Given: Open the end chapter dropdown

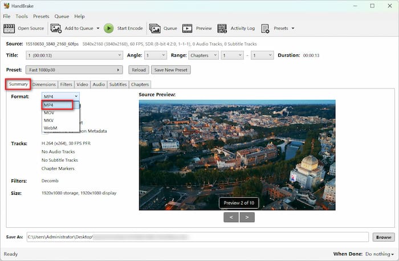Looking at the screenshot, I should pos(262,55).
